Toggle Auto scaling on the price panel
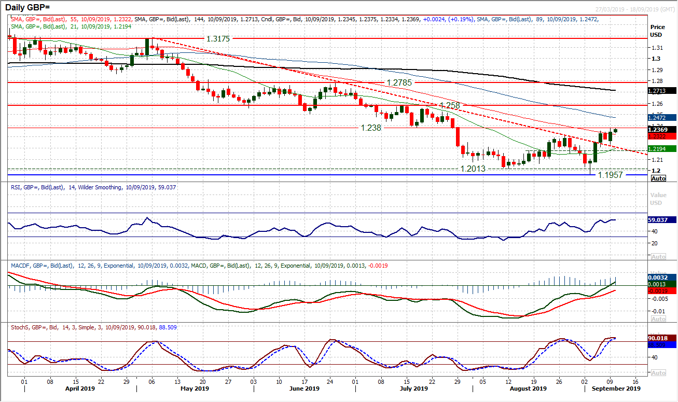Image resolution: width=678 pixels, height=402 pixels. (658, 178)
